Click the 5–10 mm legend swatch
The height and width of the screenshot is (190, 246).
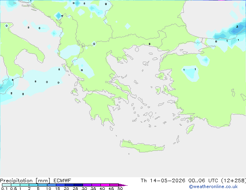42,185
